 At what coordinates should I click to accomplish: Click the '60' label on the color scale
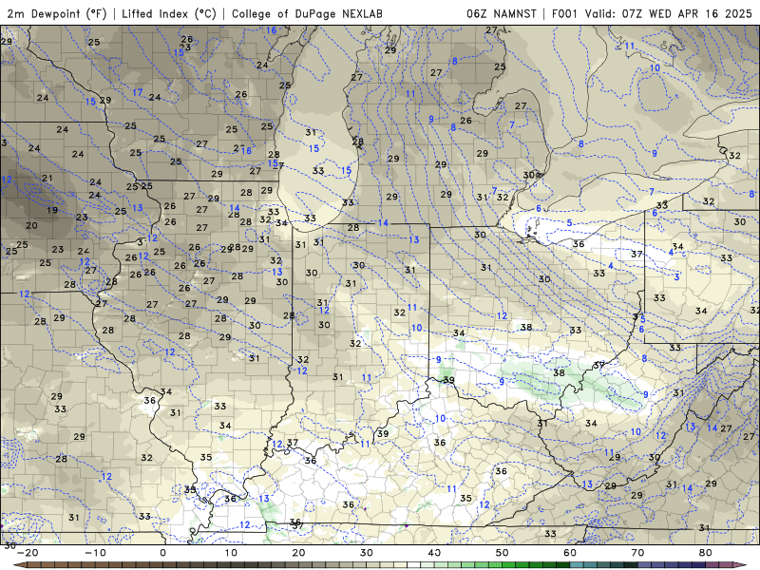click(x=570, y=553)
